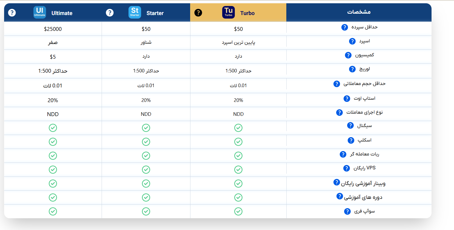Click the Turbo account logo icon
This screenshot has width=454, height=230.
tap(229, 12)
